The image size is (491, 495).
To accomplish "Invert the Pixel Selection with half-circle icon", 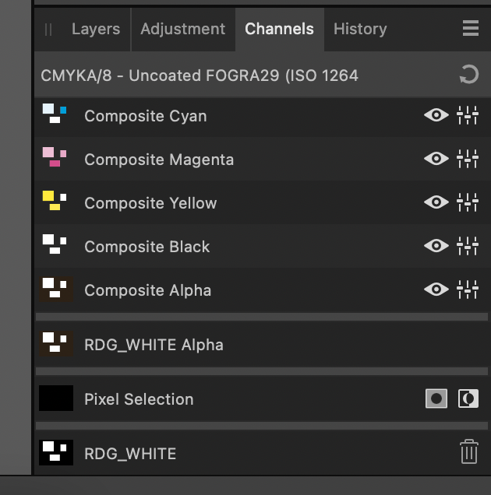I will pos(468,398).
